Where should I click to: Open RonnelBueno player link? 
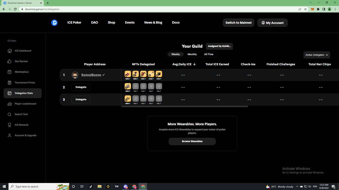click(91, 75)
